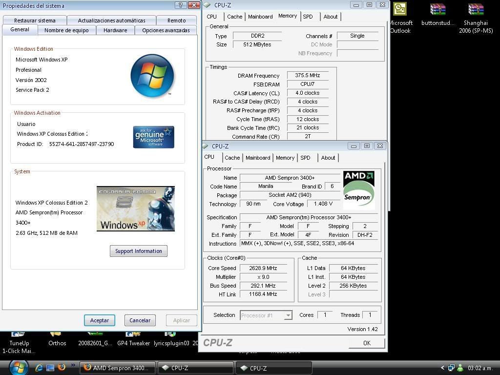Click the memory Type field showing DDR2
500x375 pixels.
coord(257,36)
